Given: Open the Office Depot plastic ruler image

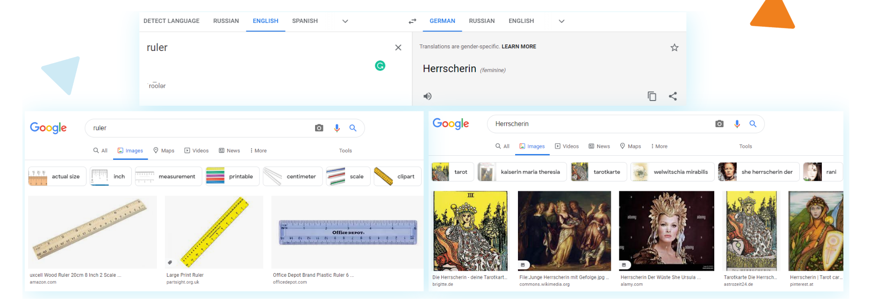Looking at the screenshot, I should click(x=348, y=232).
